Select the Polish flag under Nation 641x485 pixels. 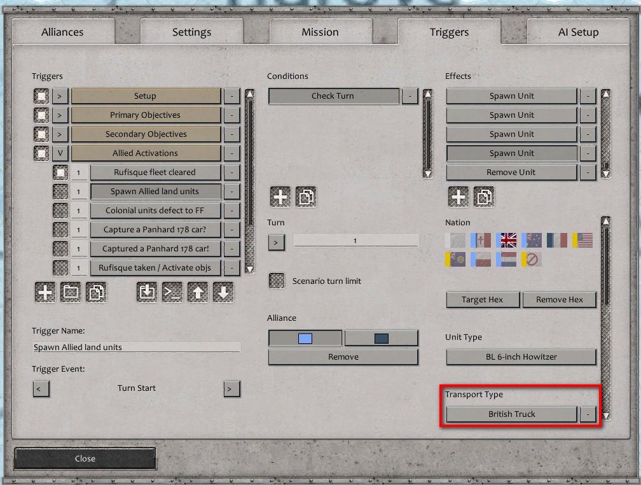click(481, 259)
